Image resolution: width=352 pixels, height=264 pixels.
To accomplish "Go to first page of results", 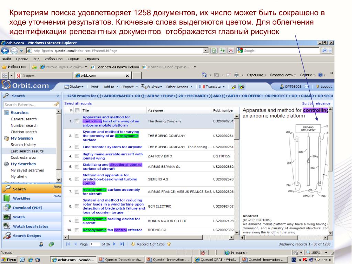I will click(x=68, y=244).
